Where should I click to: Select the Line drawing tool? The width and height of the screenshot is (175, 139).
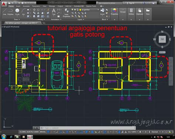[4, 12]
